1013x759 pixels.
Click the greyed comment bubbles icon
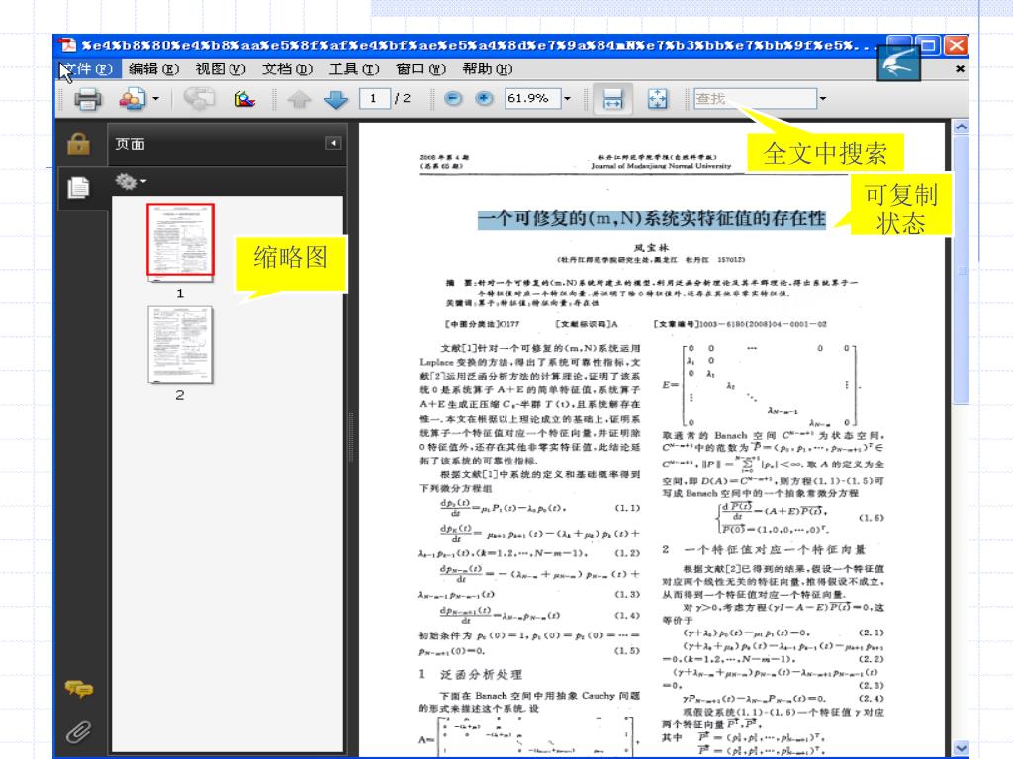[199, 99]
